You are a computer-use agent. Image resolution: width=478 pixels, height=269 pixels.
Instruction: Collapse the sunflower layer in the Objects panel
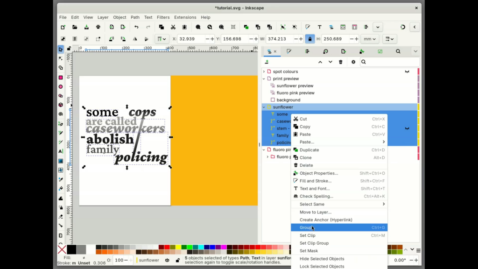coord(263,107)
